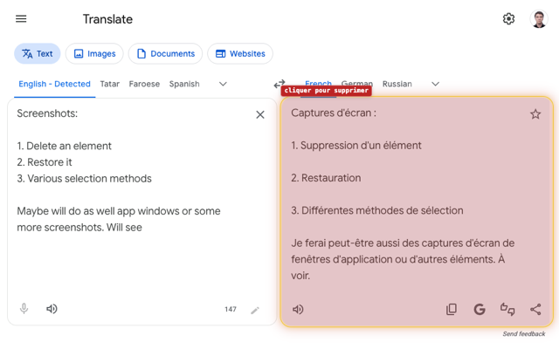
Task: Select the Text translation mode
Action: 38,54
